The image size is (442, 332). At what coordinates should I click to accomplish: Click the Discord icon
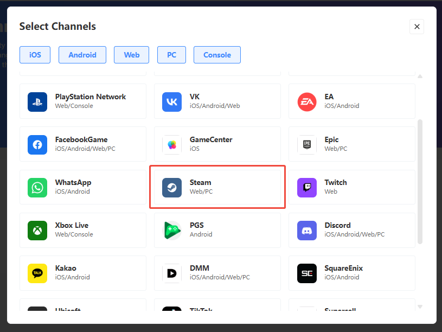coord(306,230)
